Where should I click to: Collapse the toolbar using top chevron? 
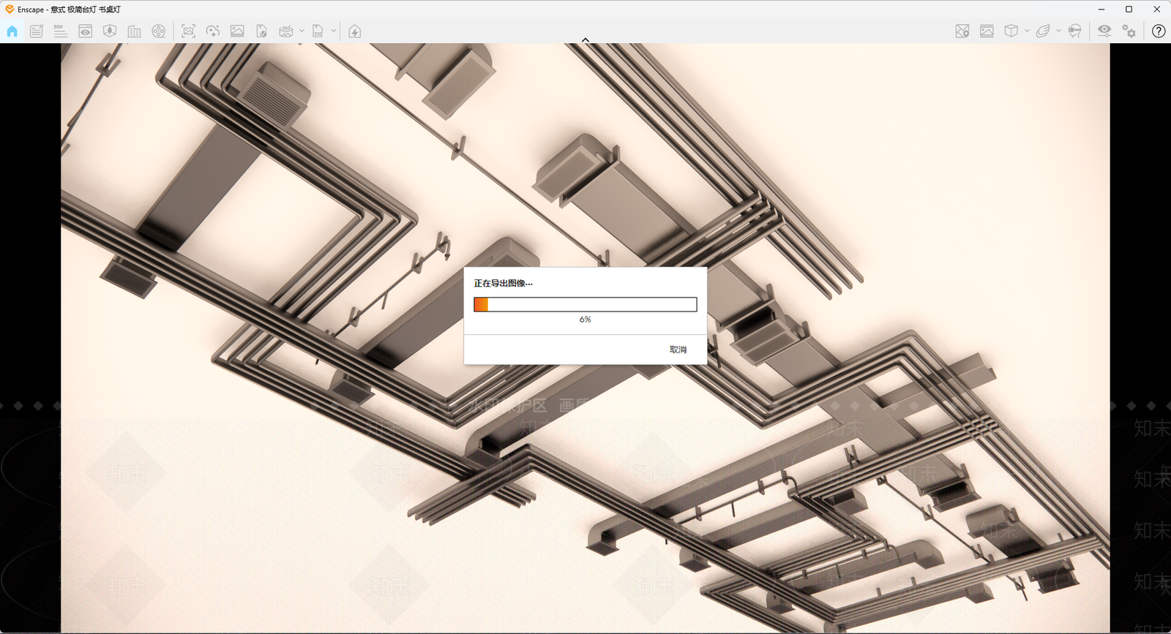tap(585, 40)
